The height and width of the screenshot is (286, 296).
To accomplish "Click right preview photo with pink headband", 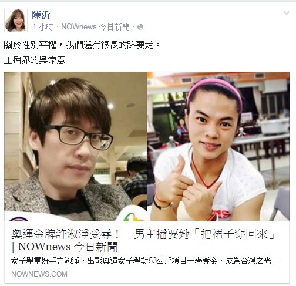I will (218, 146).
